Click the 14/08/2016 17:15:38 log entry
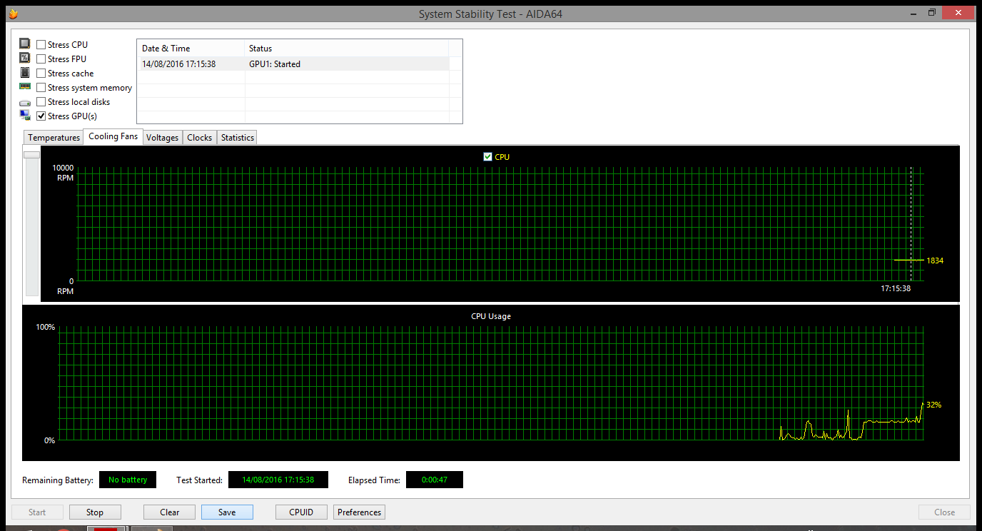The width and height of the screenshot is (982, 531). coord(179,64)
